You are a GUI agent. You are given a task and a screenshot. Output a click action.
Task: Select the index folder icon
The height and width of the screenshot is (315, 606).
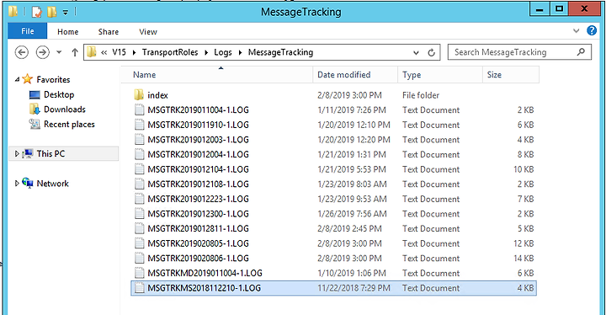pyautogui.click(x=139, y=95)
